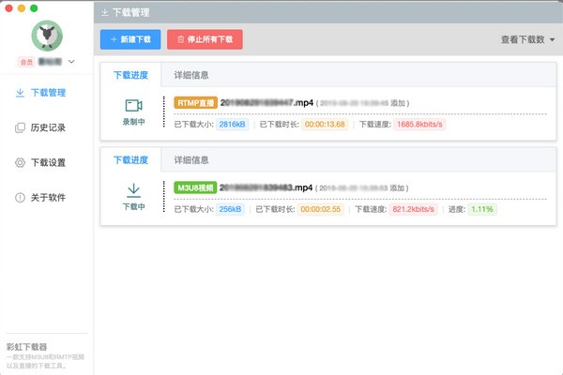The image size is (563, 375).
Task: Click the green M3U8视频 tag
Action: [195, 187]
